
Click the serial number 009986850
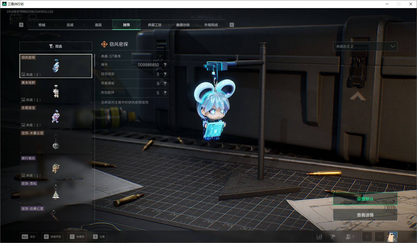(x=148, y=65)
